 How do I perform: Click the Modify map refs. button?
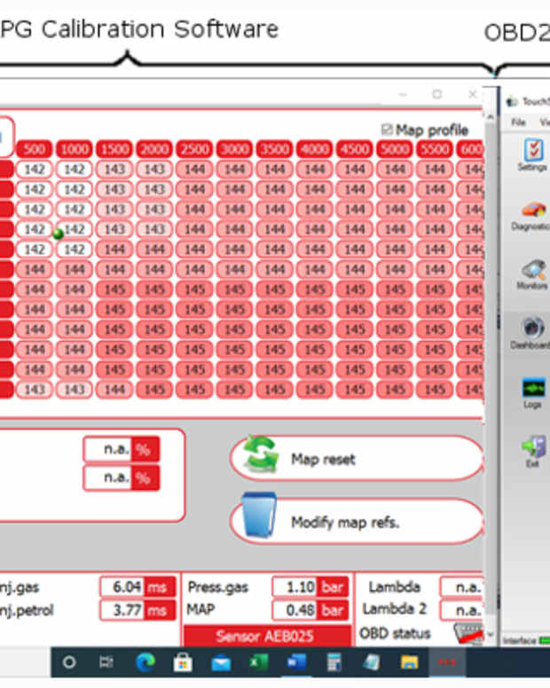tap(356, 522)
